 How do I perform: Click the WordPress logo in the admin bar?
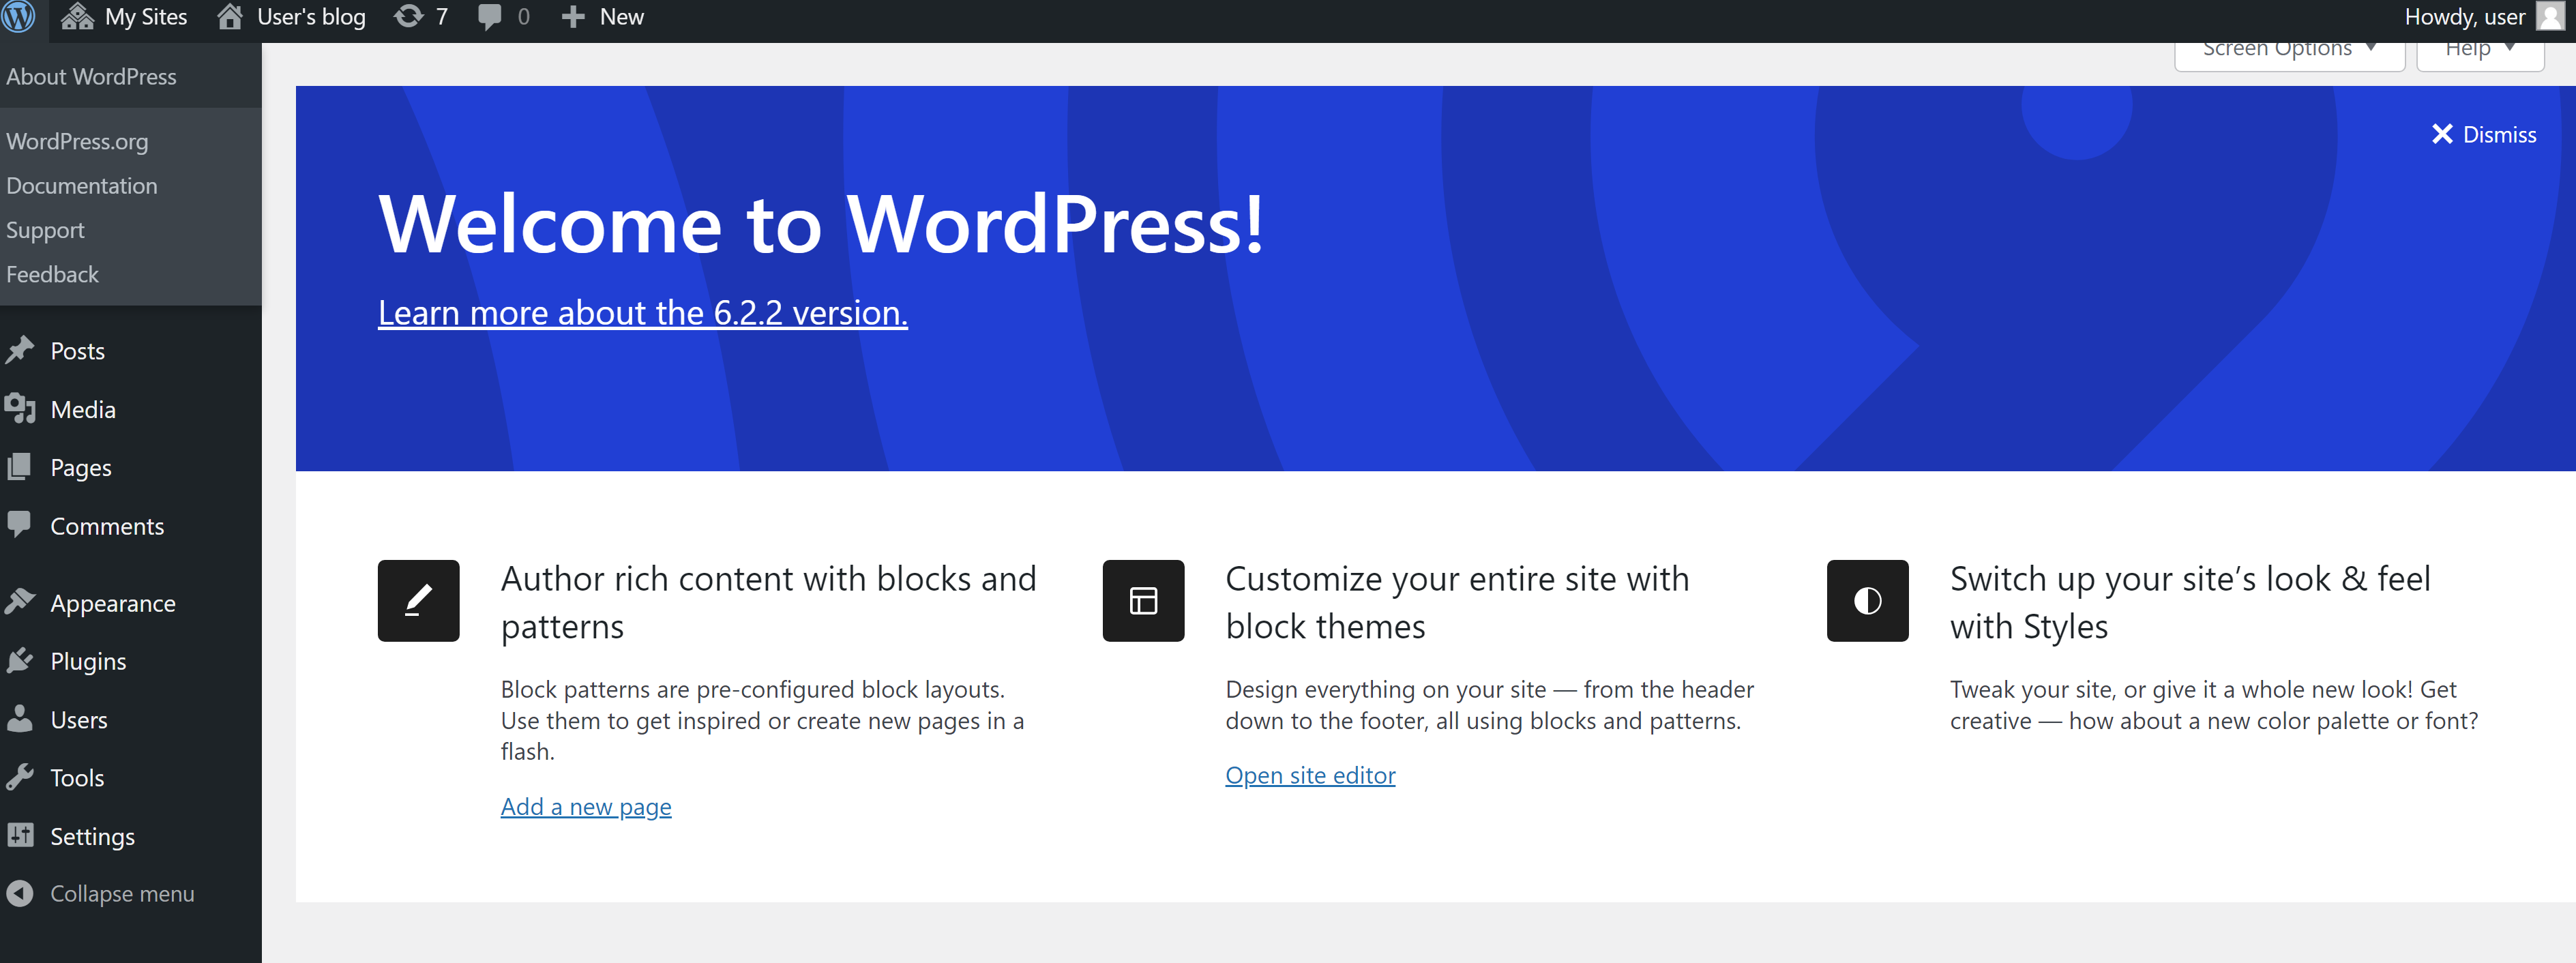tap(18, 17)
